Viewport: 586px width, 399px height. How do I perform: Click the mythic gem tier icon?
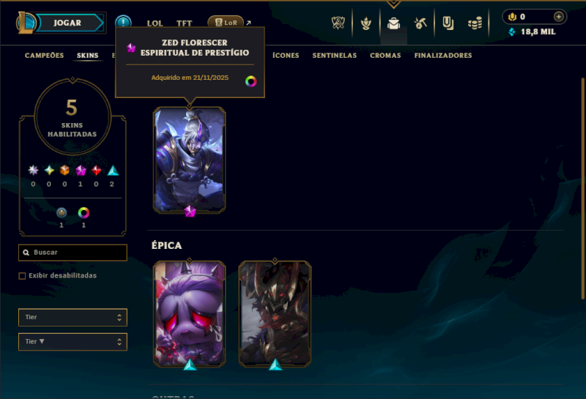coord(81,171)
